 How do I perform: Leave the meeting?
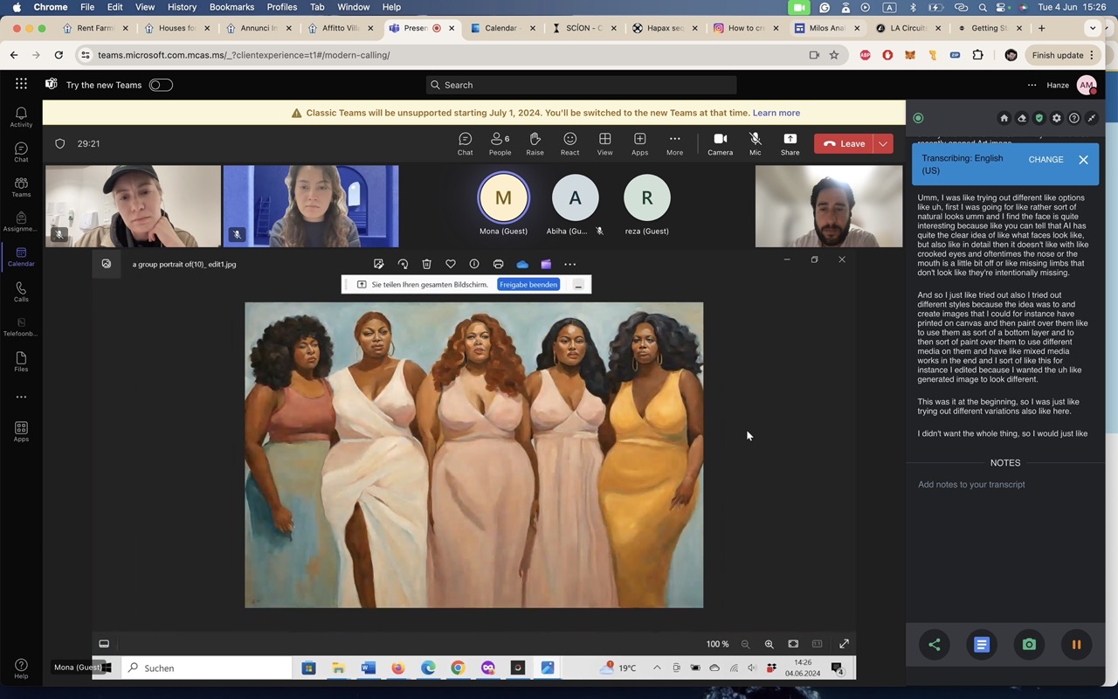(x=844, y=143)
